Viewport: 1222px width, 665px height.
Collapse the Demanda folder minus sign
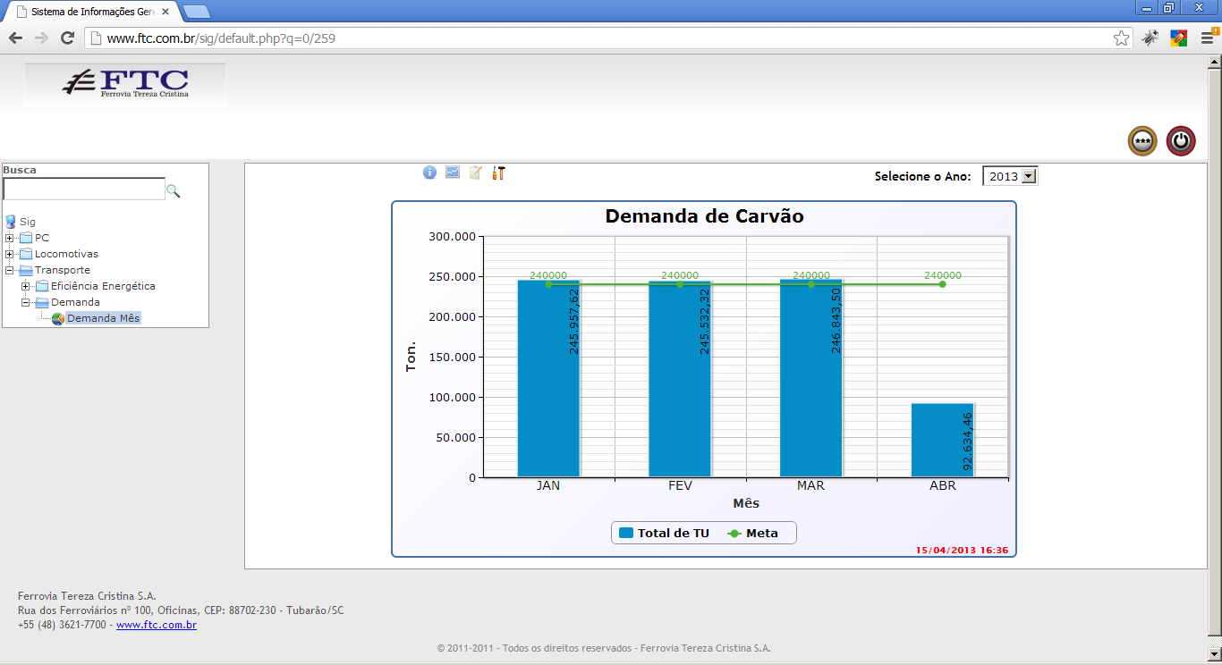pyautogui.click(x=26, y=302)
